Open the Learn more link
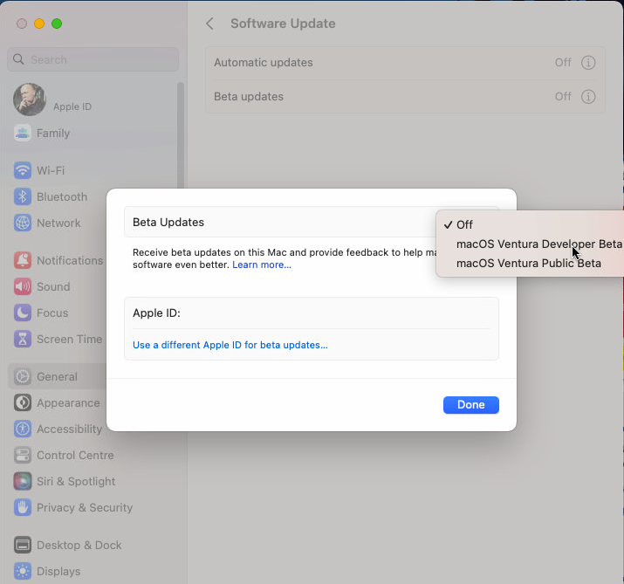Viewport: 624px width, 584px height. pyautogui.click(x=262, y=265)
